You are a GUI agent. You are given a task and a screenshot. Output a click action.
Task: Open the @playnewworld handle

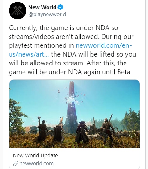tap(47, 14)
